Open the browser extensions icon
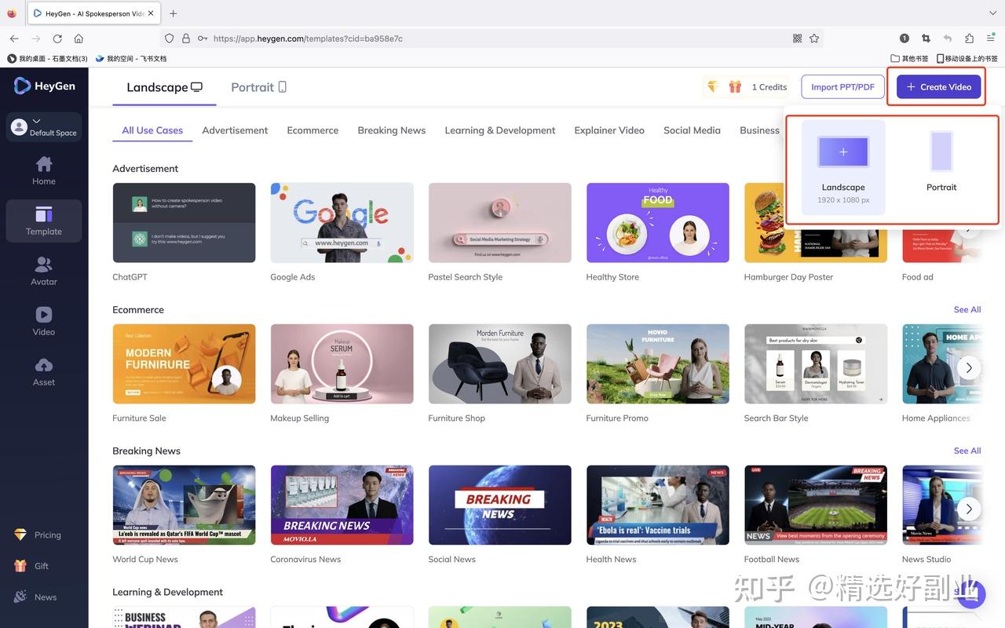The image size is (1005, 628). pyautogui.click(x=969, y=38)
